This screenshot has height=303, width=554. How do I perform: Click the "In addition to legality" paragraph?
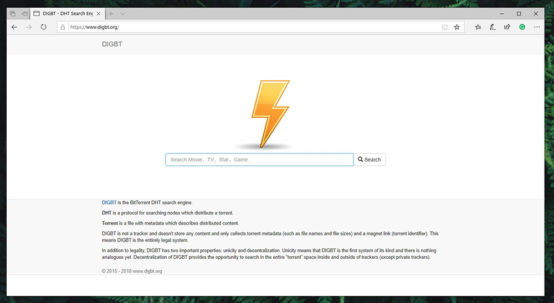[x=269, y=254]
